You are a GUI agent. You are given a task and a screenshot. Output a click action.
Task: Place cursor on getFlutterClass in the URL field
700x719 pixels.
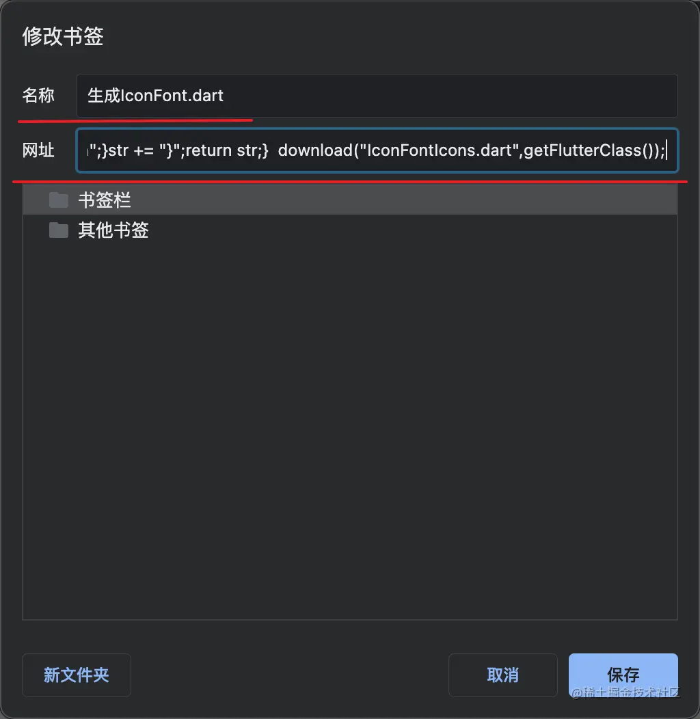click(582, 150)
